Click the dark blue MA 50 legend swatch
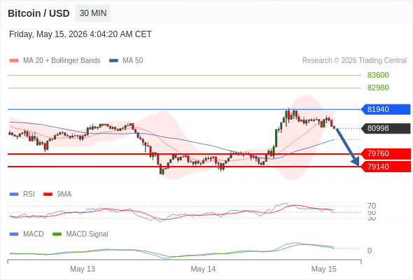This screenshot has height=280, width=413. tap(113, 61)
